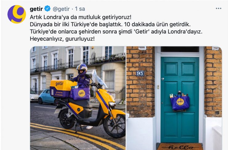Click the scooter's headlight
Image resolution: width=228 pixels, height=150 pixels.
point(112,104)
